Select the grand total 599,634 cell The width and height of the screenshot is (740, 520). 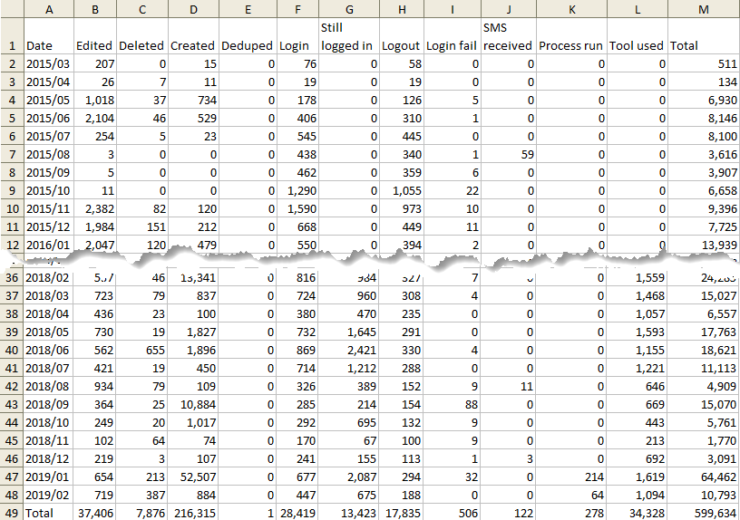click(x=703, y=512)
